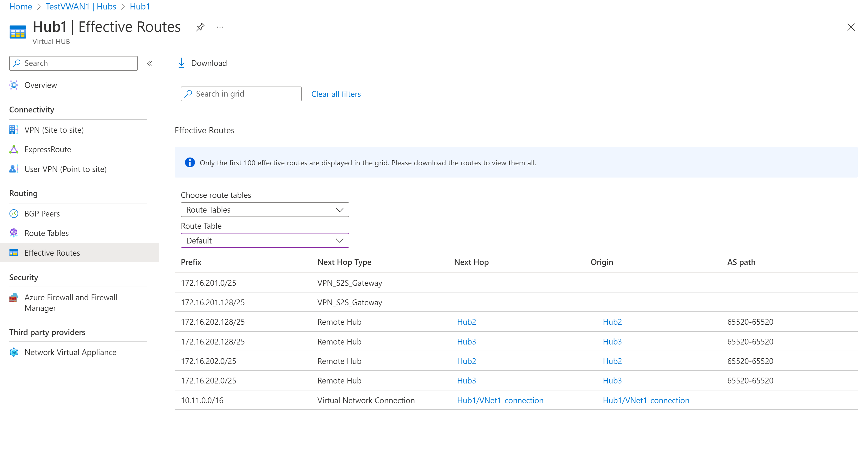Navigate to TestVWAN1 | Hubs breadcrumb
This screenshot has height=465, width=862.
click(81, 6)
